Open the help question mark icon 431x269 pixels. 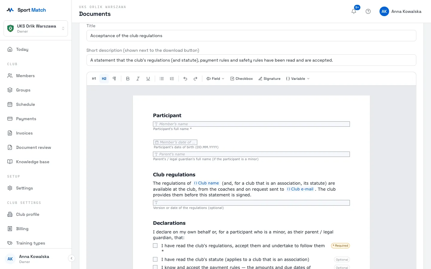tap(368, 11)
